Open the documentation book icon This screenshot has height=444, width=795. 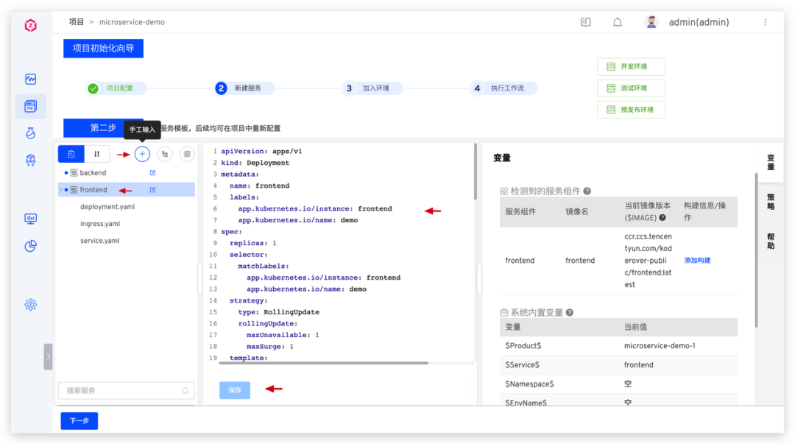coord(586,22)
